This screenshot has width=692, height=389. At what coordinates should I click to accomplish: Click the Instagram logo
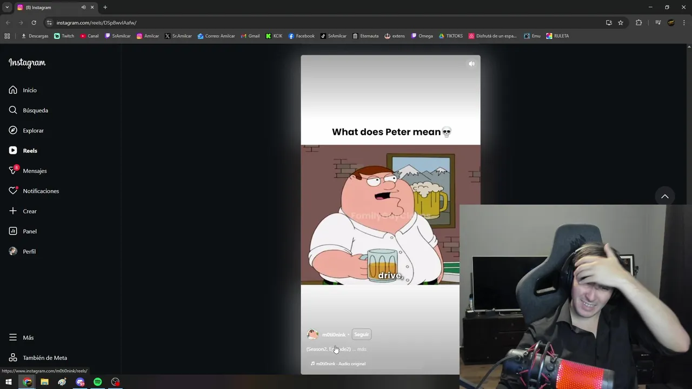[27, 63]
